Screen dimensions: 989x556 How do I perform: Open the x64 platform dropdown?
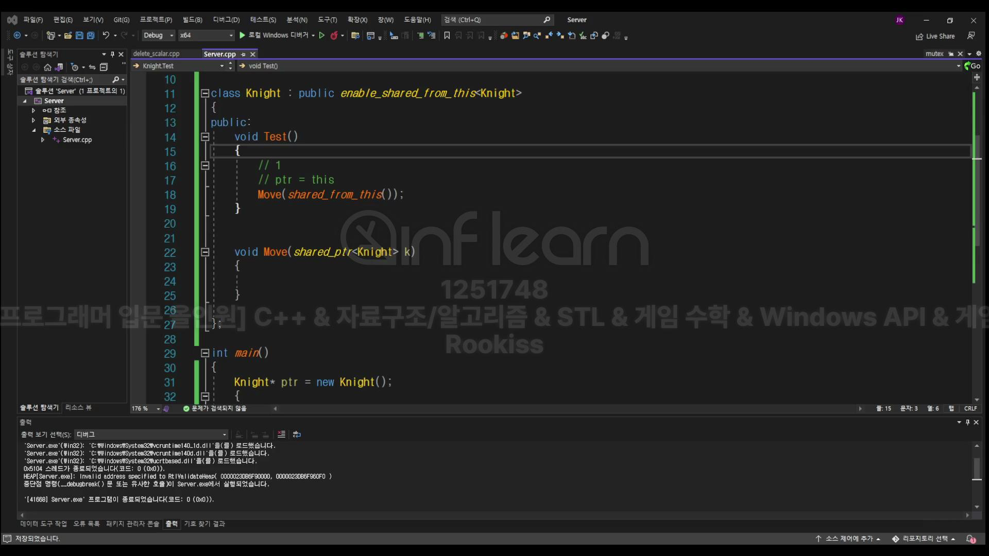(206, 36)
